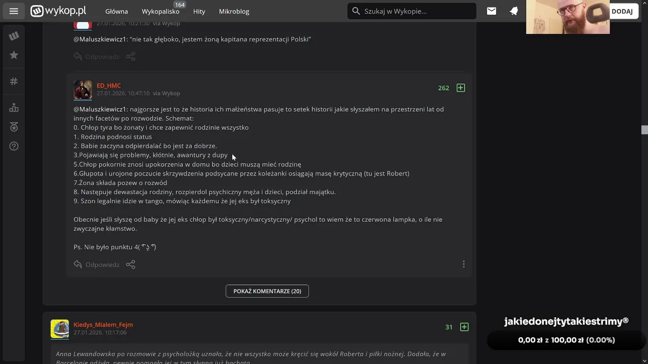Click the webcam overlay video
Viewport: 648px width, 364px height.
click(568, 17)
